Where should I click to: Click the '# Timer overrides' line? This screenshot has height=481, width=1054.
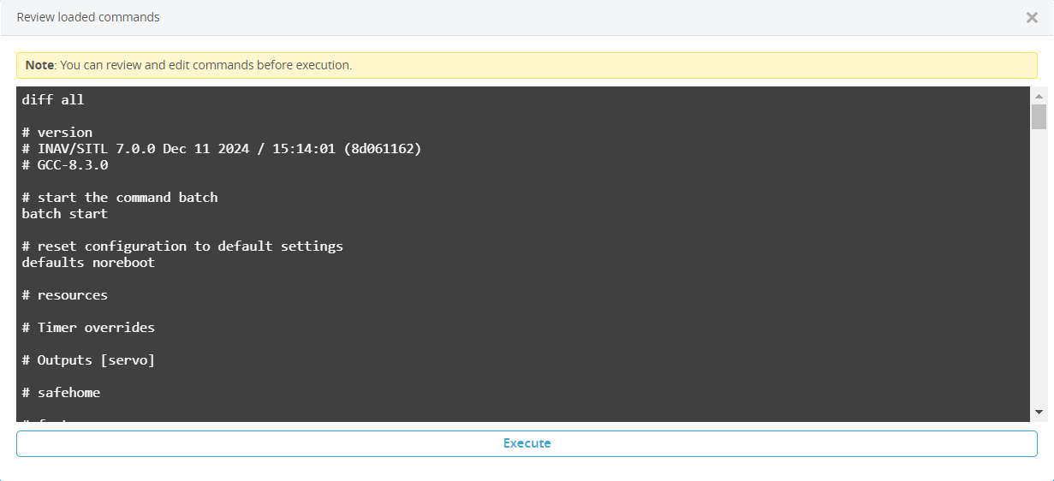click(88, 328)
